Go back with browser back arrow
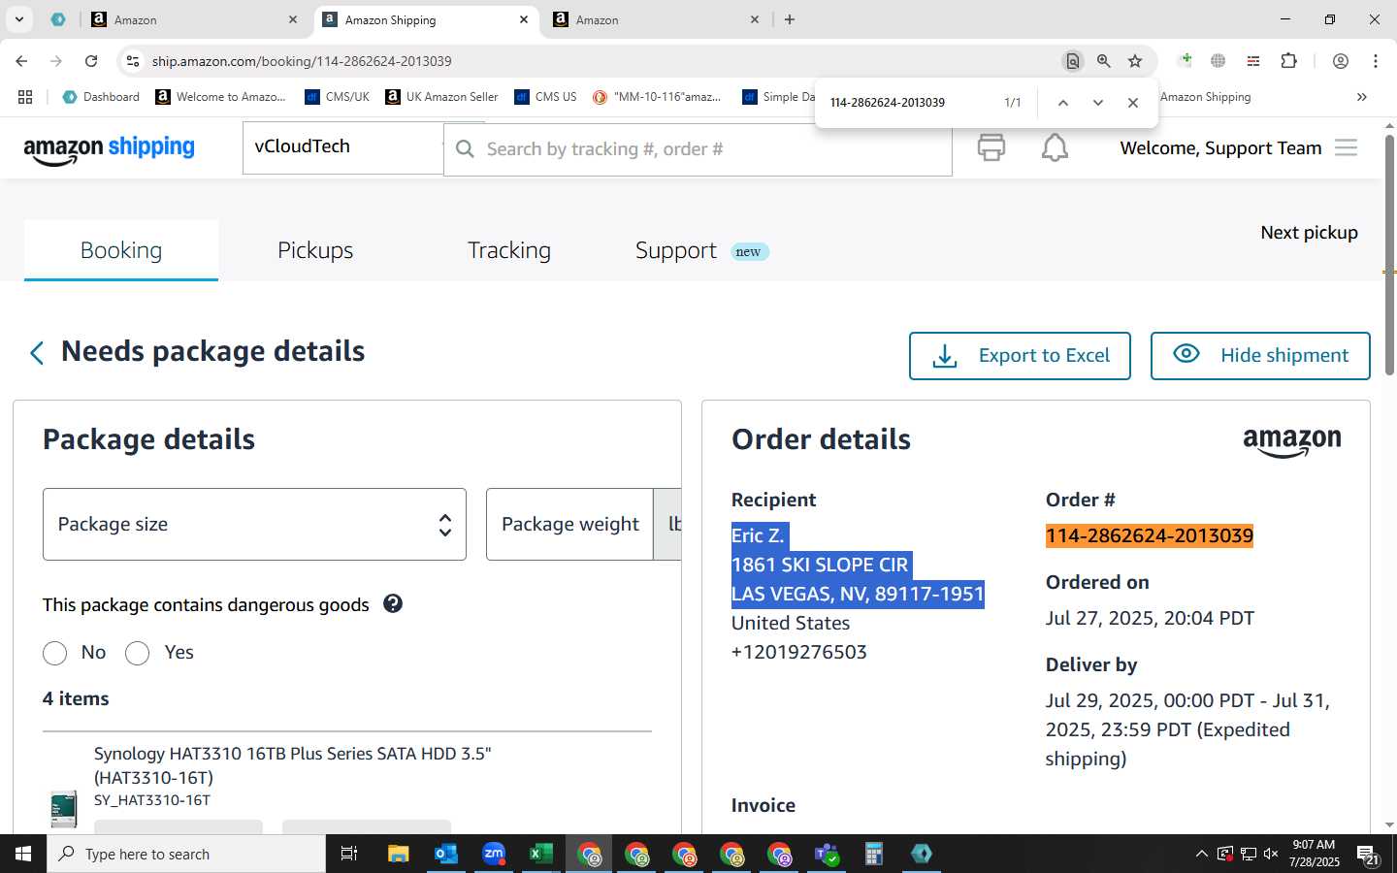Screen dimensions: 1397x873 21,61
